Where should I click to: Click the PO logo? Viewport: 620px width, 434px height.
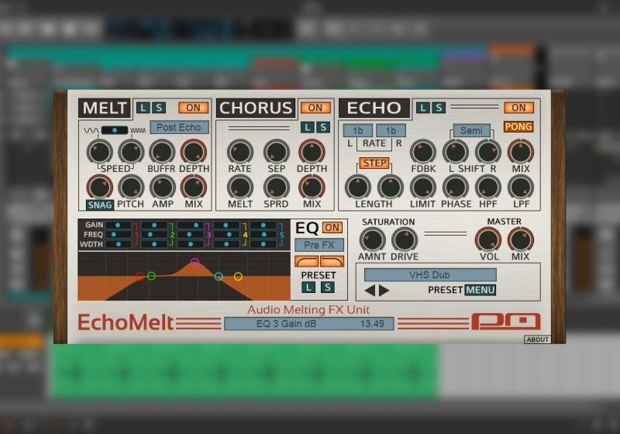(506, 322)
